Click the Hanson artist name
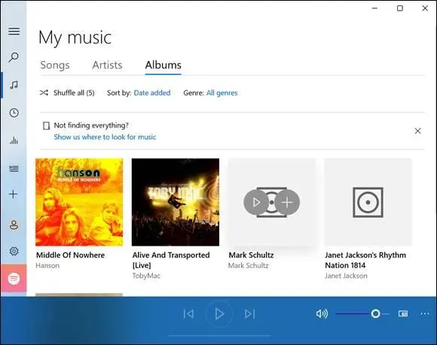 coord(47,266)
